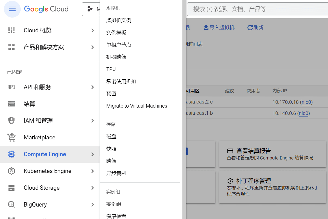
Task: Click the Kubernetes Engine hexagon icon
Action: click(11, 171)
